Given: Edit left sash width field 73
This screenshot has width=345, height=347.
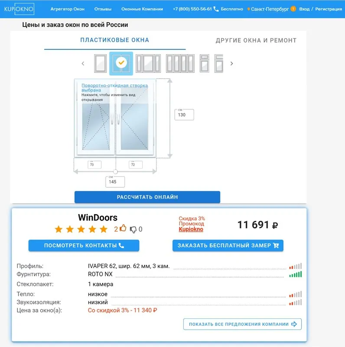Looking at the screenshot, I should pos(94,165).
